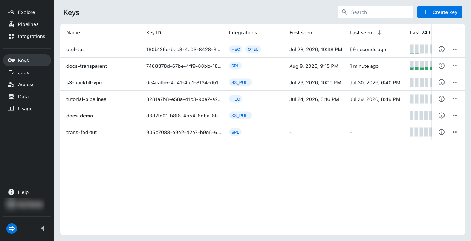Open info for the s3-backfill-vpc key
Image resolution: width=471 pixels, height=241 pixels.
[442, 82]
